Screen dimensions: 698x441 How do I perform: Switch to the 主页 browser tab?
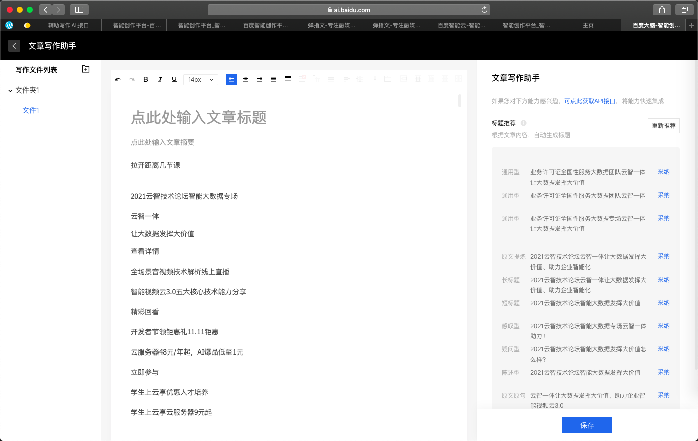coord(588,25)
